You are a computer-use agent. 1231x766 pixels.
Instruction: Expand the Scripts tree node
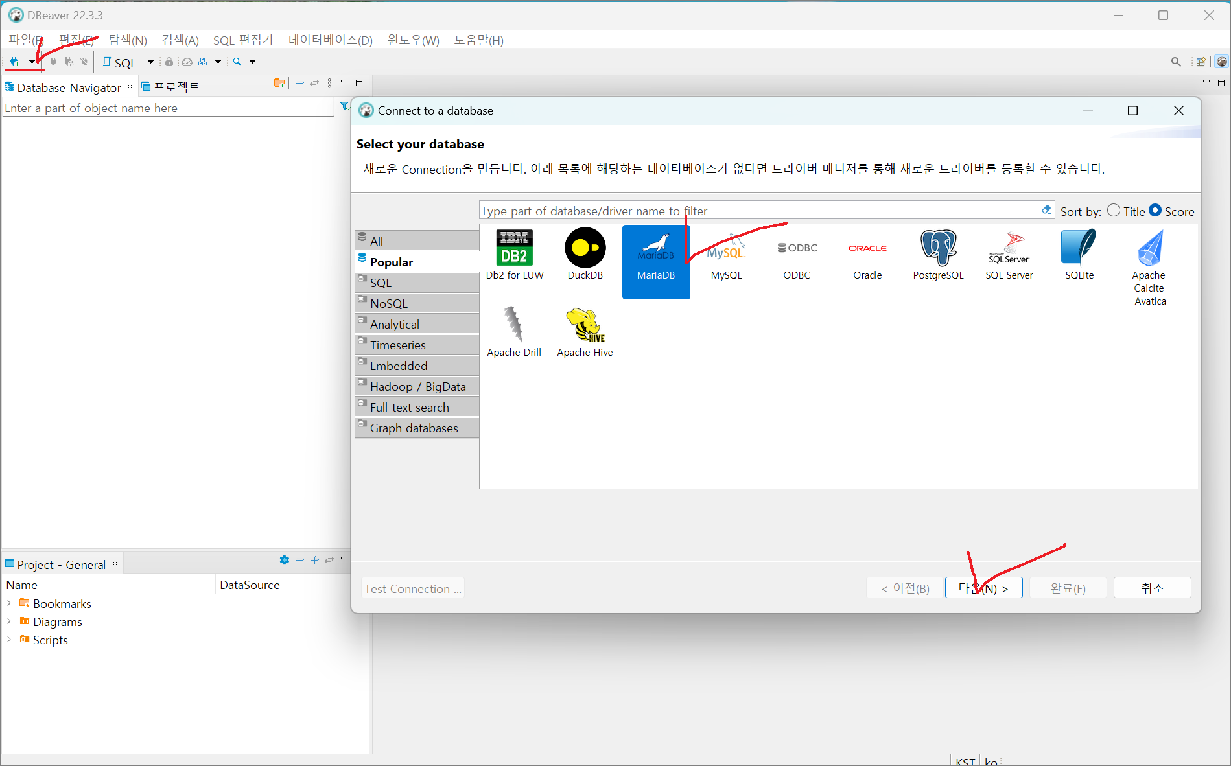click(9, 639)
